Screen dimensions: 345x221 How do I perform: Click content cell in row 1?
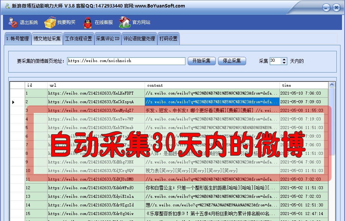click(x=212, y=93)
